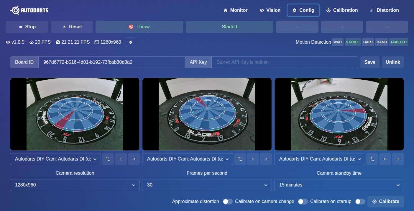Image resolution: width=414 pixels, height=211 pixels.
Task: Click swap icon for the third camera
Action: click(372, 159)
